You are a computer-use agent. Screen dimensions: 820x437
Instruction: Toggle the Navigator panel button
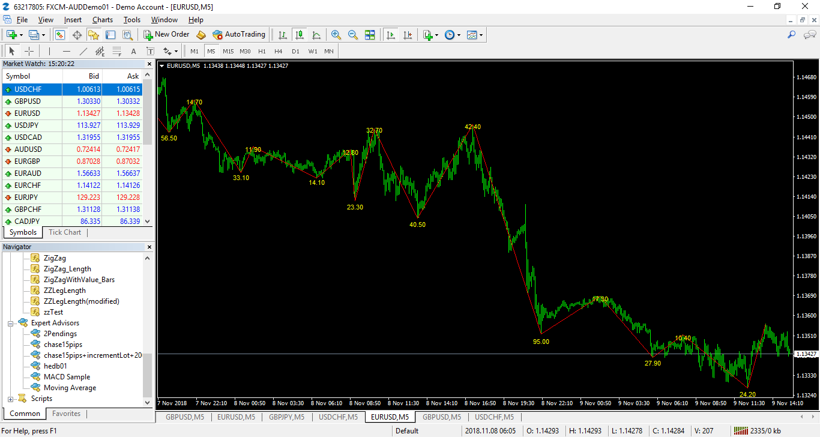tap(93, 35)
